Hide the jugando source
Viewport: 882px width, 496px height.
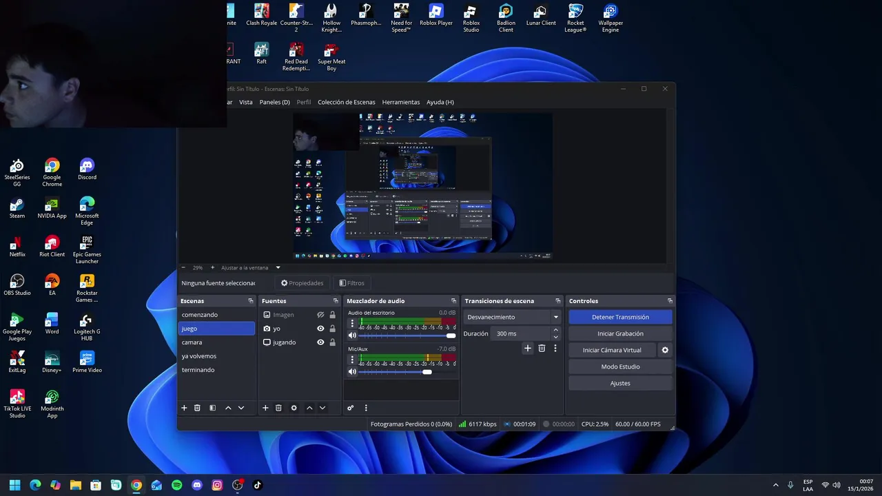(320, 342)
